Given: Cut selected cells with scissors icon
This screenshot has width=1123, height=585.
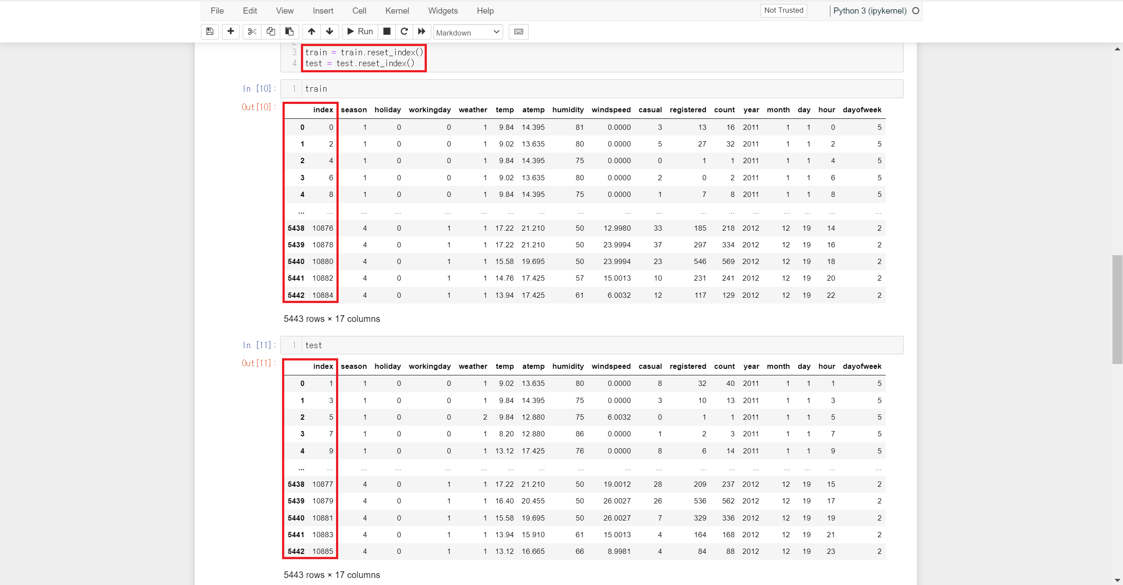Looking at the screenshot, I should pos(252,32).
